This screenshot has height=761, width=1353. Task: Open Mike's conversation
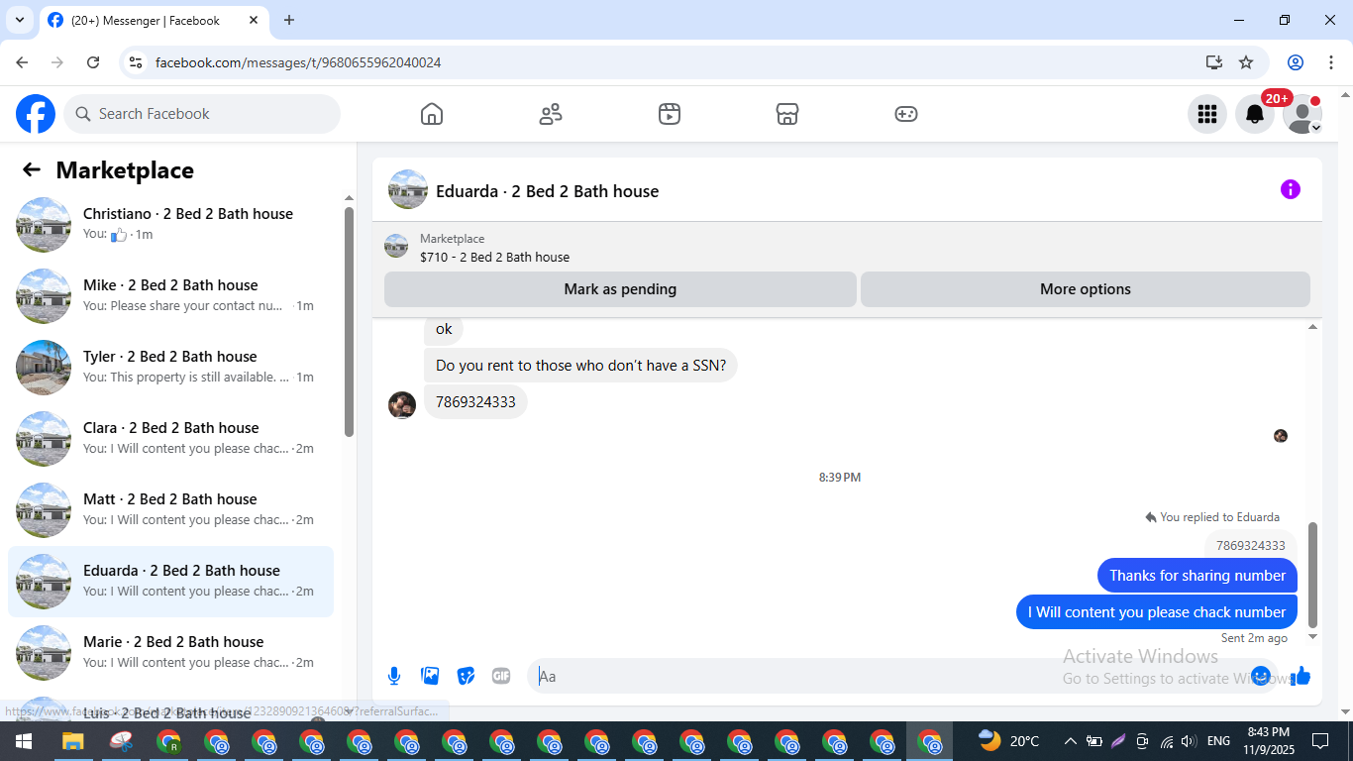click(x=170, y=296)
